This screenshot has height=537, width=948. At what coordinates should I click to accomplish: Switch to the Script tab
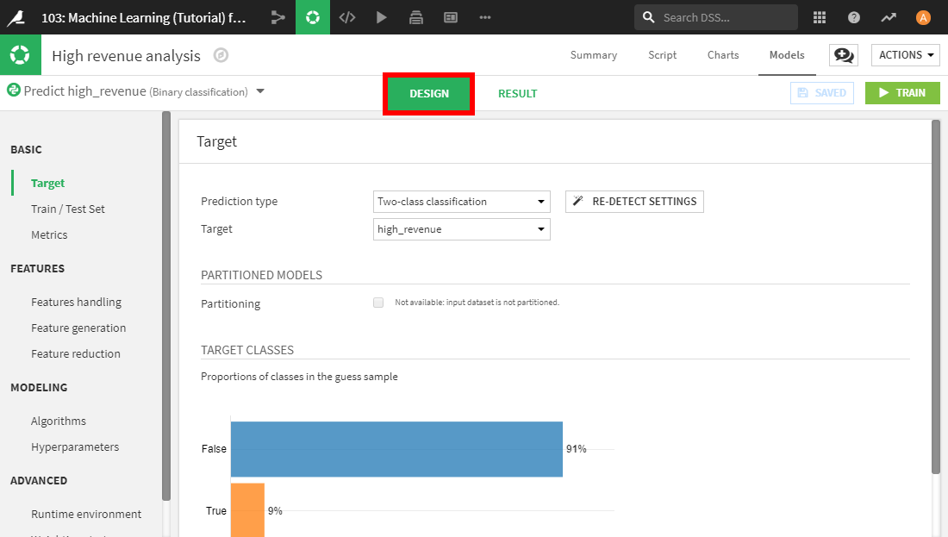tap(662, 55)
